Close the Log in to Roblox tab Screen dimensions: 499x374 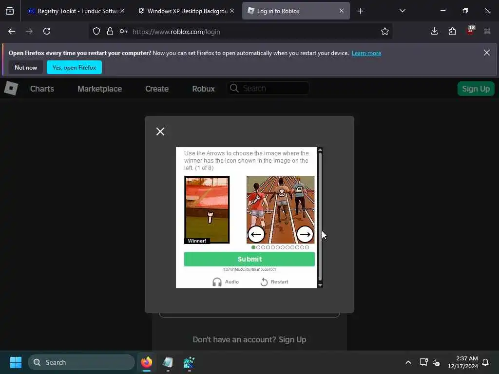[x=342, y=11]
